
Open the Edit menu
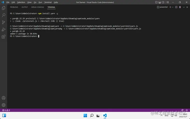coord(13,2)
